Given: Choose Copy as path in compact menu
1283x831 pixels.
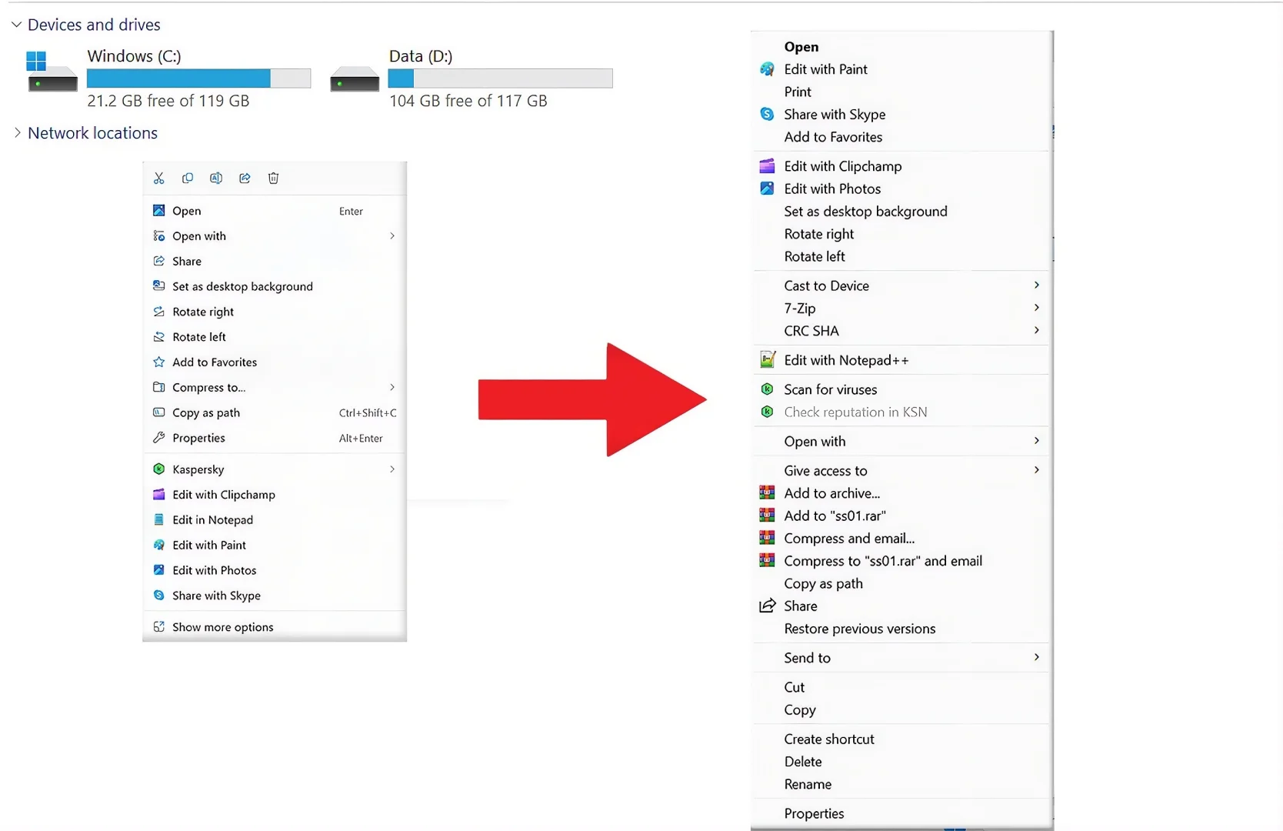Looking at the screenshot, I should 275,412.
